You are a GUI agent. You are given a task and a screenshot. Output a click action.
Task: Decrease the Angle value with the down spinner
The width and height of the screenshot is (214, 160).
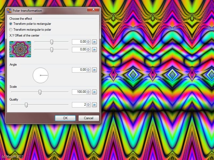pyautogui.click(x=89, y=71)
